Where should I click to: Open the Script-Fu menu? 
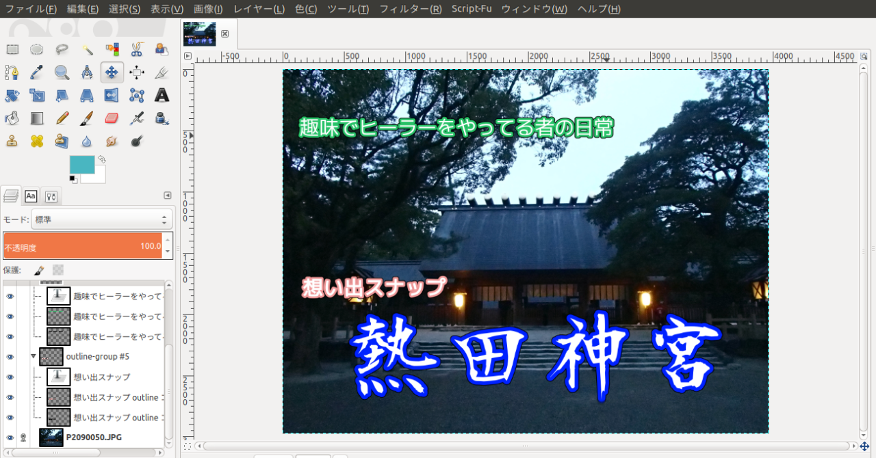click(472, 9)
